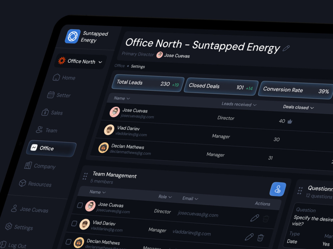The image size is (333, 249).
Task: Click the deals closed value 31
Action: [x=270, y=158]
